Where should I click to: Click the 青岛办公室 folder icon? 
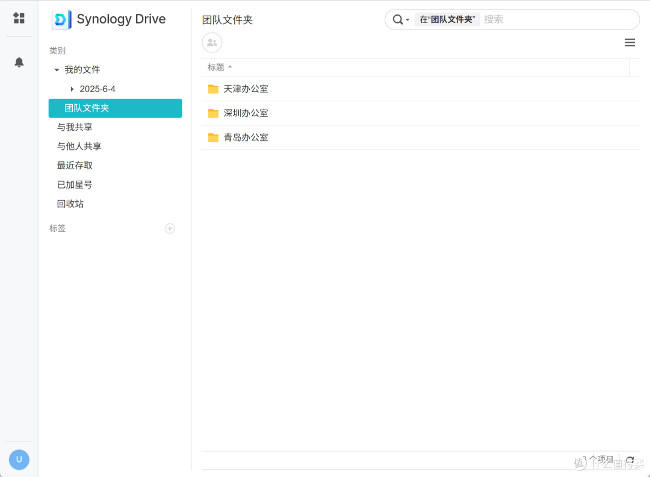(x=213, y=137)
